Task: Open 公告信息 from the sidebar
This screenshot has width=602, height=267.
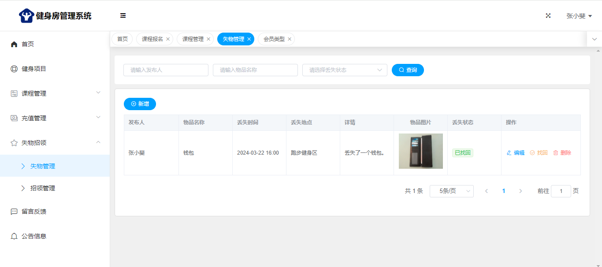Action: pyautogui.click(x=34, y=236)
